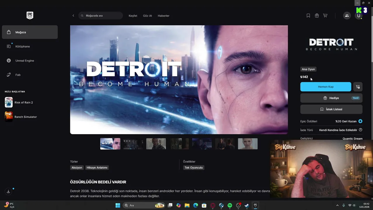The image size is (373, 210).
Task: Open the Kütüphane library section
Action: [30, 46]
